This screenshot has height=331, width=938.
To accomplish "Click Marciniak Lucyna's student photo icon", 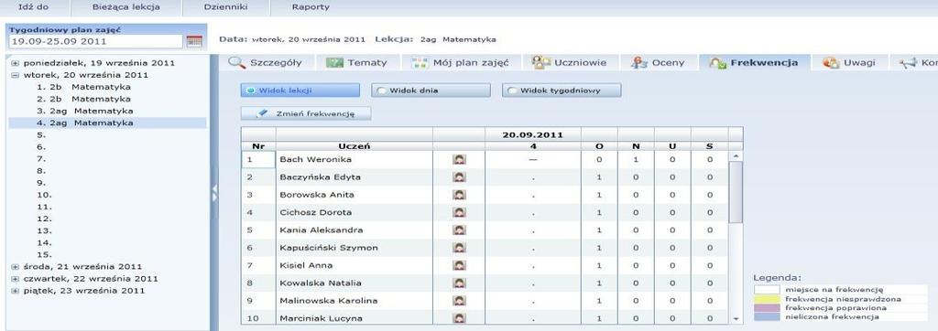I will pos(459,318).
